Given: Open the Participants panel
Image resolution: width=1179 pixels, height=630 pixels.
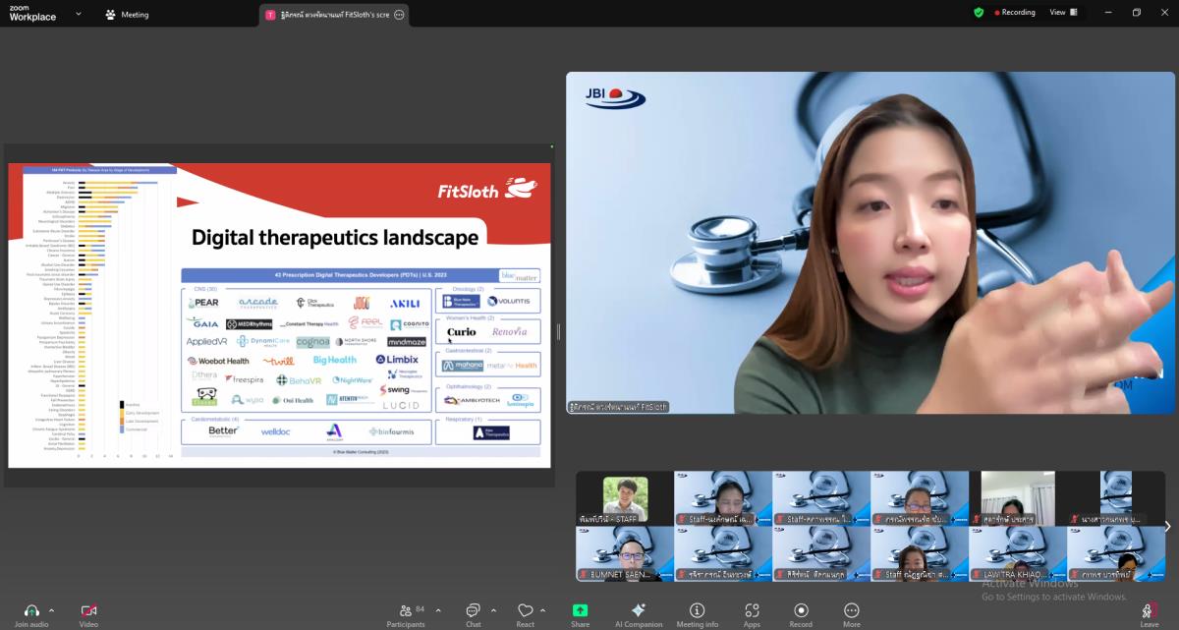Looking at the screenshot, I should pos(406,614).
